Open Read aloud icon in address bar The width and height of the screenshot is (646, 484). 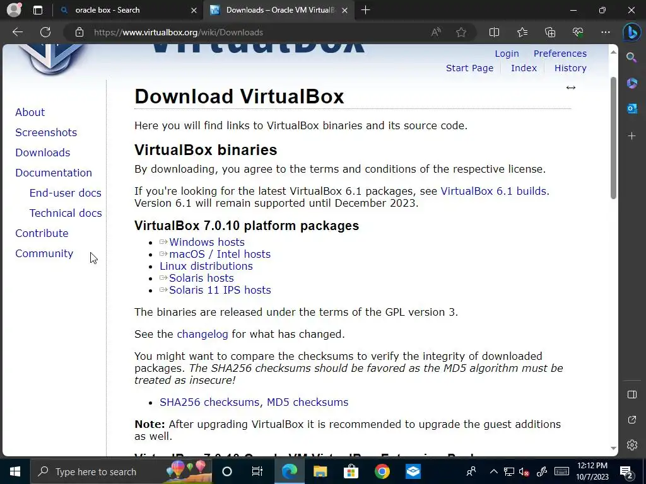coord(436,32)
